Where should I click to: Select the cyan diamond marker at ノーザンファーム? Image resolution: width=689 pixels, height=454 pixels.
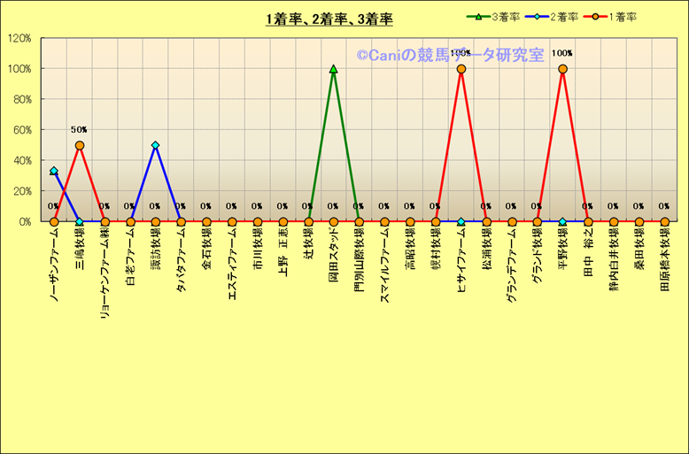tap(54, 171)
